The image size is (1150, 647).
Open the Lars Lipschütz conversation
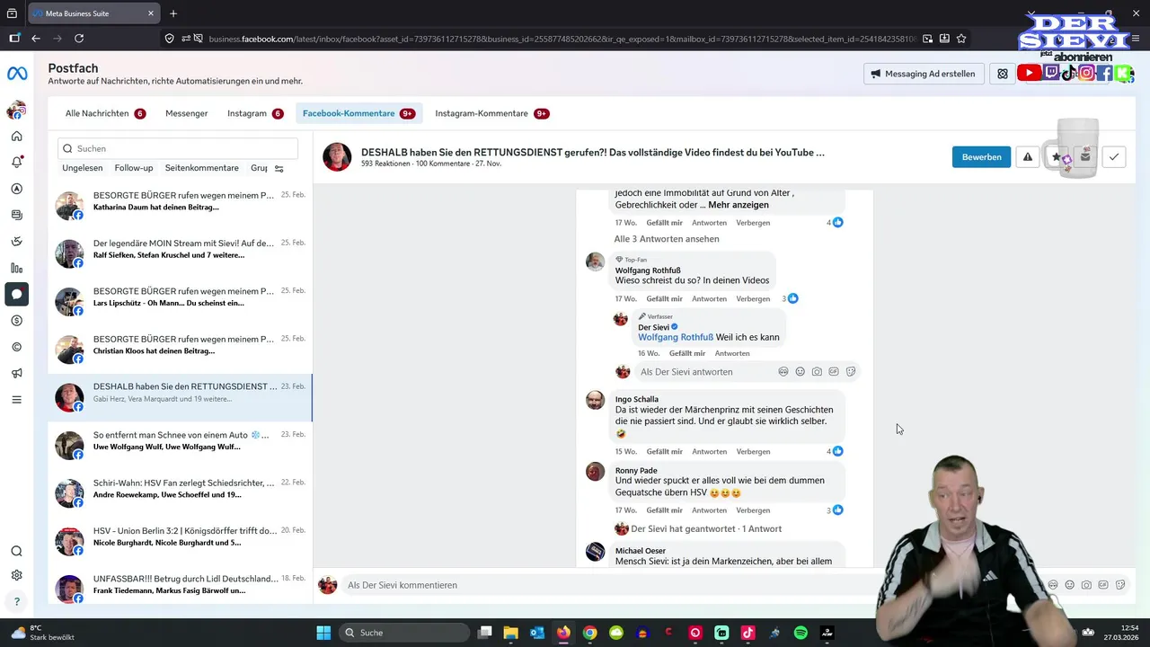pyautogui.click(x=180, y=303)
